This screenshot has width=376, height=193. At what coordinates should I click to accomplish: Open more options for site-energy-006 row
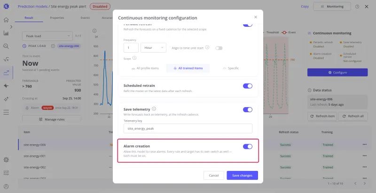365,145
